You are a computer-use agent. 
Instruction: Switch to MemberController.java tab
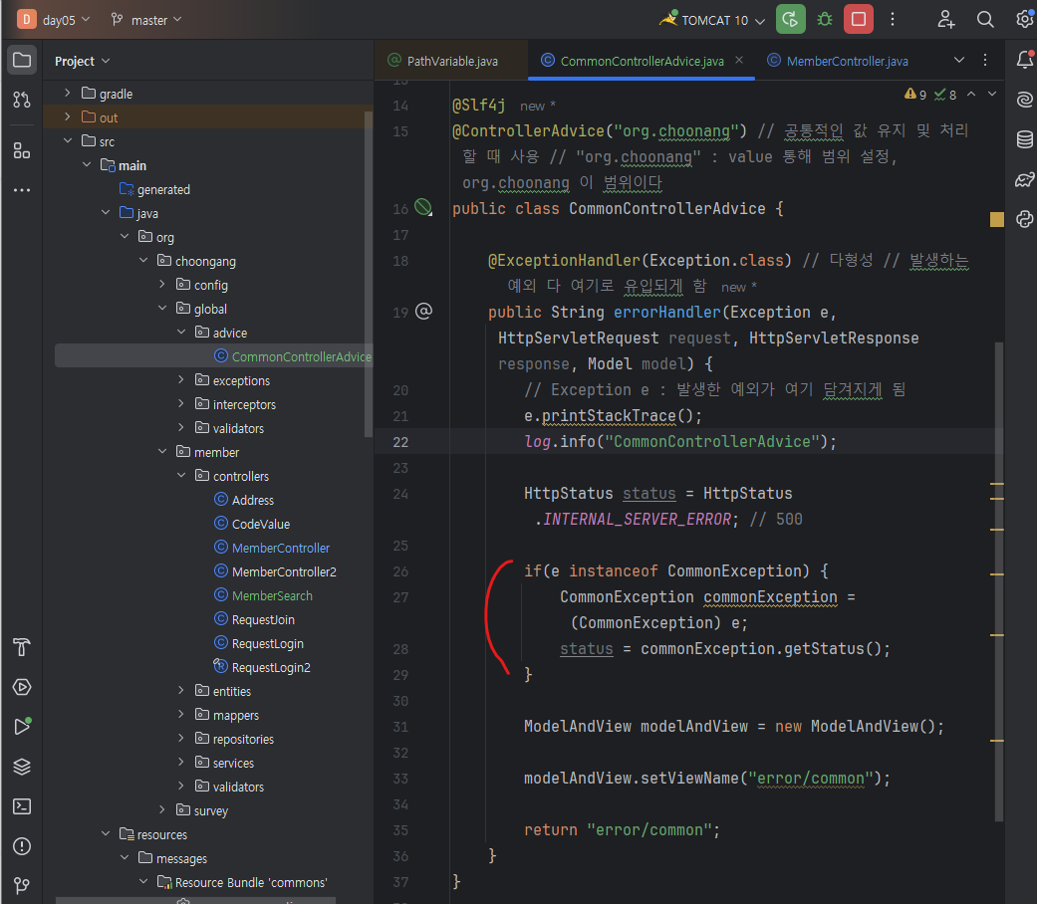pyautogui.click(x=838, y=61)
